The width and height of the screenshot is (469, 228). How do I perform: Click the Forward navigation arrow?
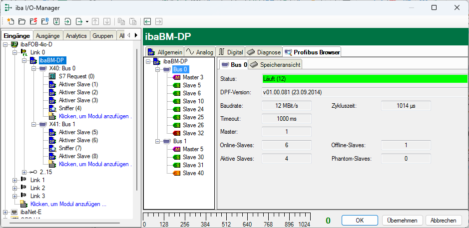[x=158, y=21]
